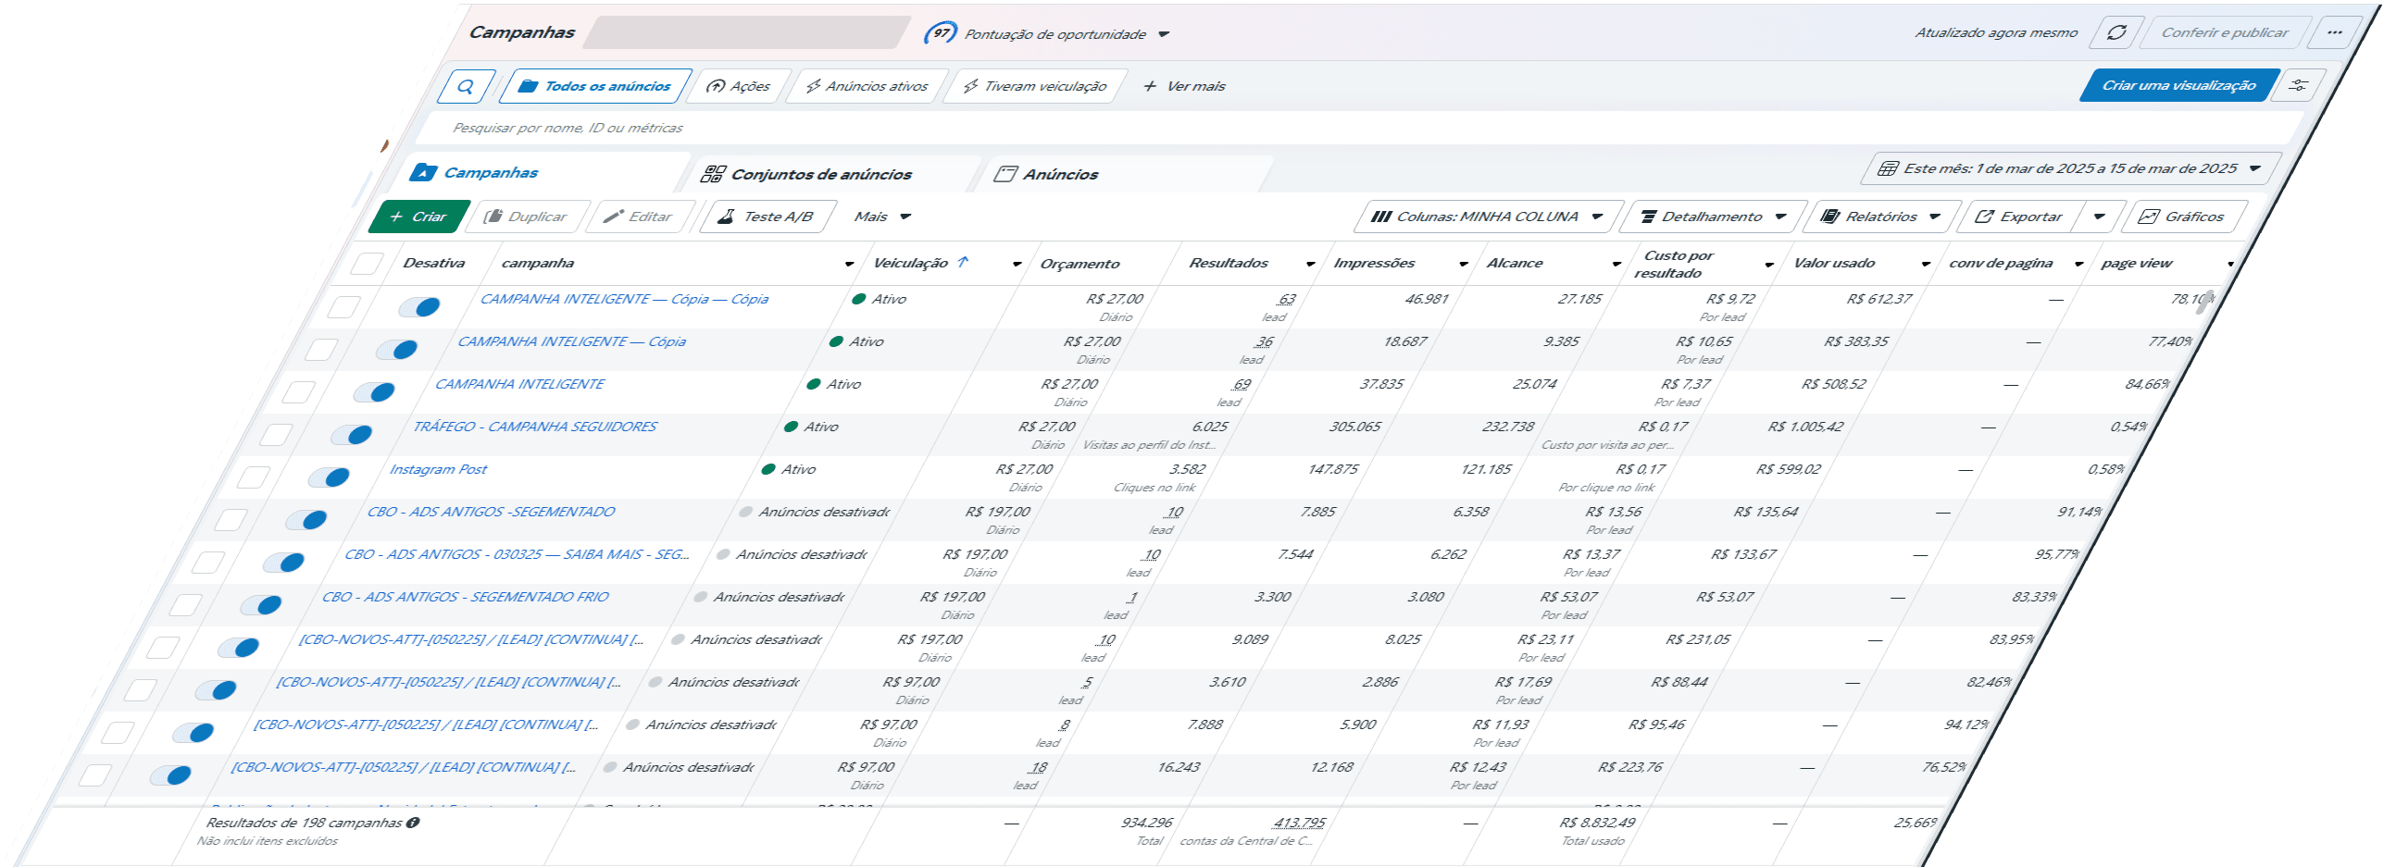
Task: Click the search magnifier icon
Action: coord(466,86)
